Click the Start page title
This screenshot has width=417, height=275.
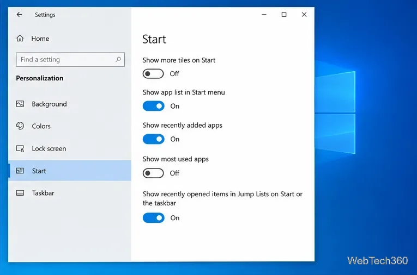click(154, 39)
